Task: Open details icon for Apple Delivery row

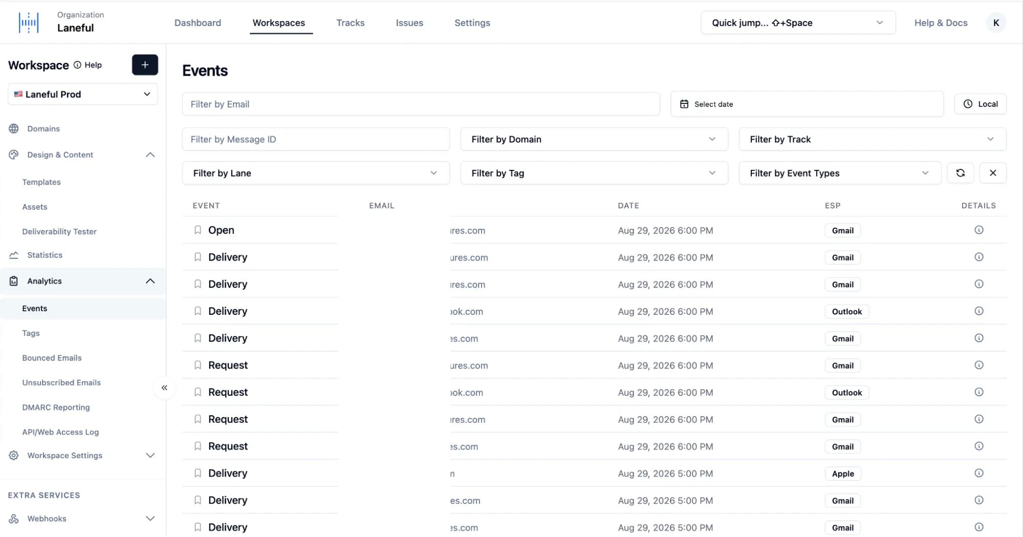Action: pos(978,473)
